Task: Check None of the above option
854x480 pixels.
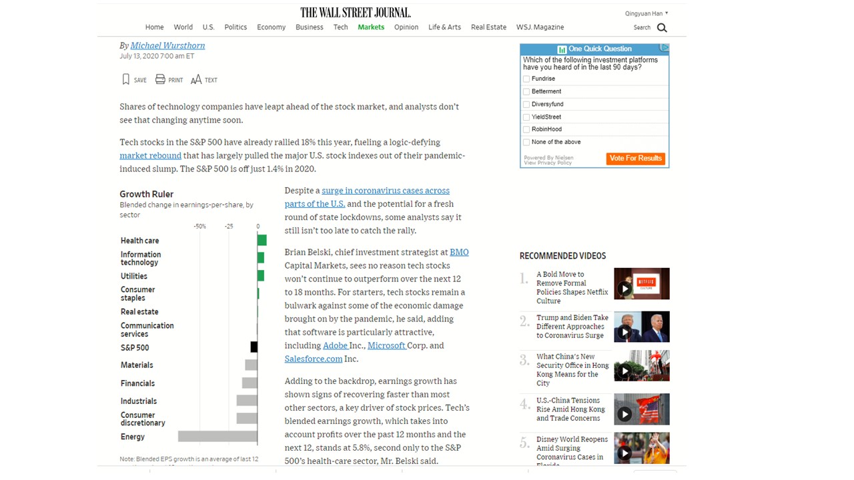Action: pos(526,142)
